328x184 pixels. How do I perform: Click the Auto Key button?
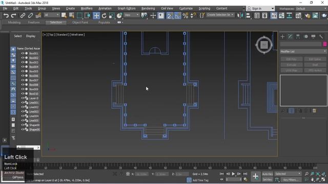coord(268,174)
